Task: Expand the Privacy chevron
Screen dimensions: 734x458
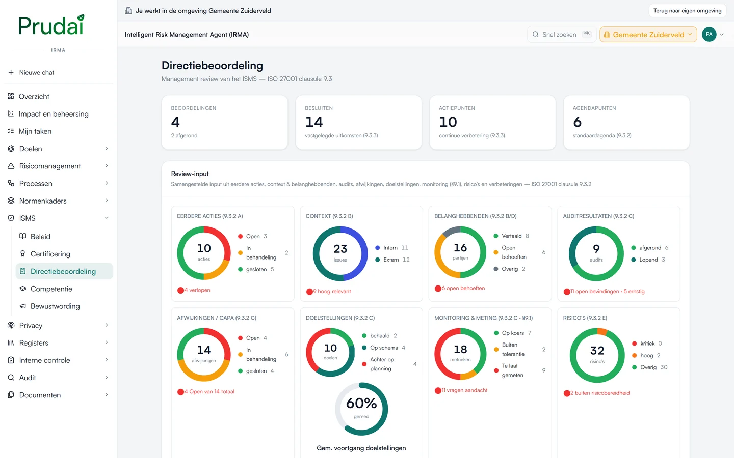Action: point(107,325)
